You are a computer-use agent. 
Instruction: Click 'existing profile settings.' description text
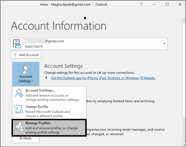pyautogui.click(x=43, y=132)
